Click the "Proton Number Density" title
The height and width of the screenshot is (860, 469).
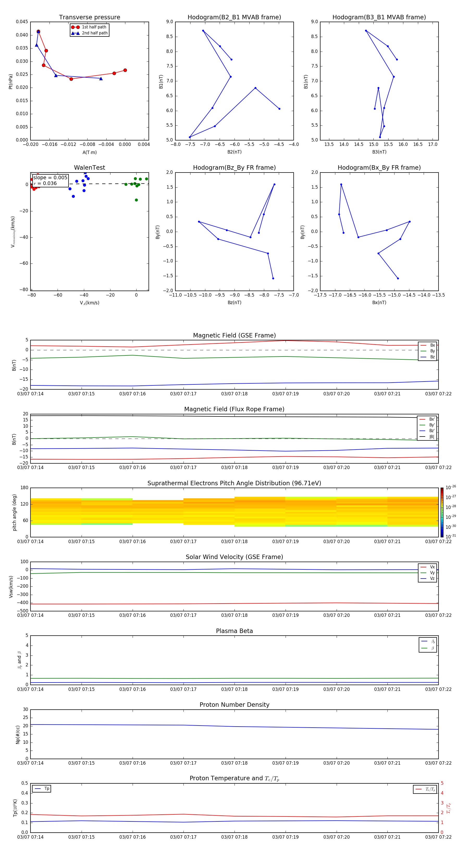point(234,705)
